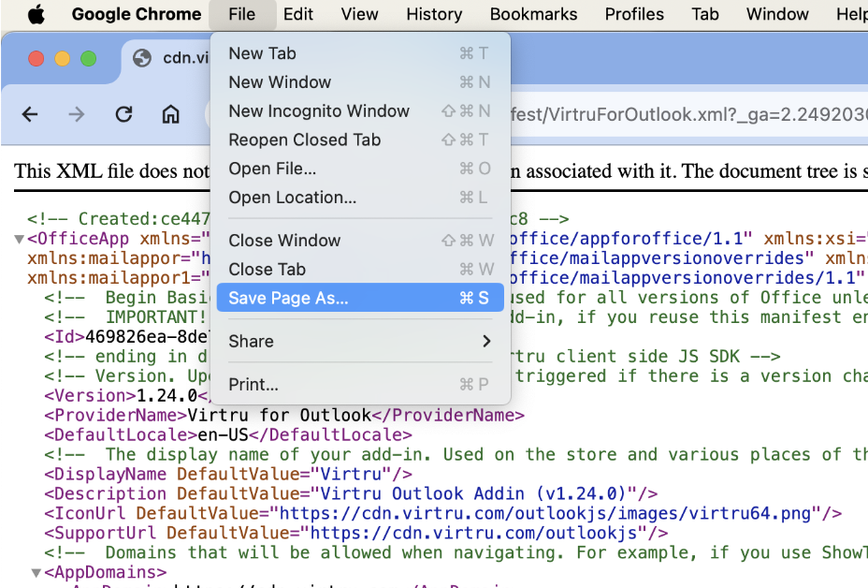Click the Id value 469826ea-8de
Screen dimensions: 868x588
click(147, 336)
